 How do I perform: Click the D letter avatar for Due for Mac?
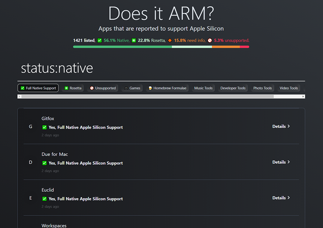tap(31, 162)
